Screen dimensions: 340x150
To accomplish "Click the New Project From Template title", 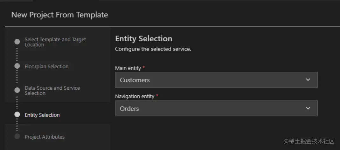I will (x=59, y=15).
